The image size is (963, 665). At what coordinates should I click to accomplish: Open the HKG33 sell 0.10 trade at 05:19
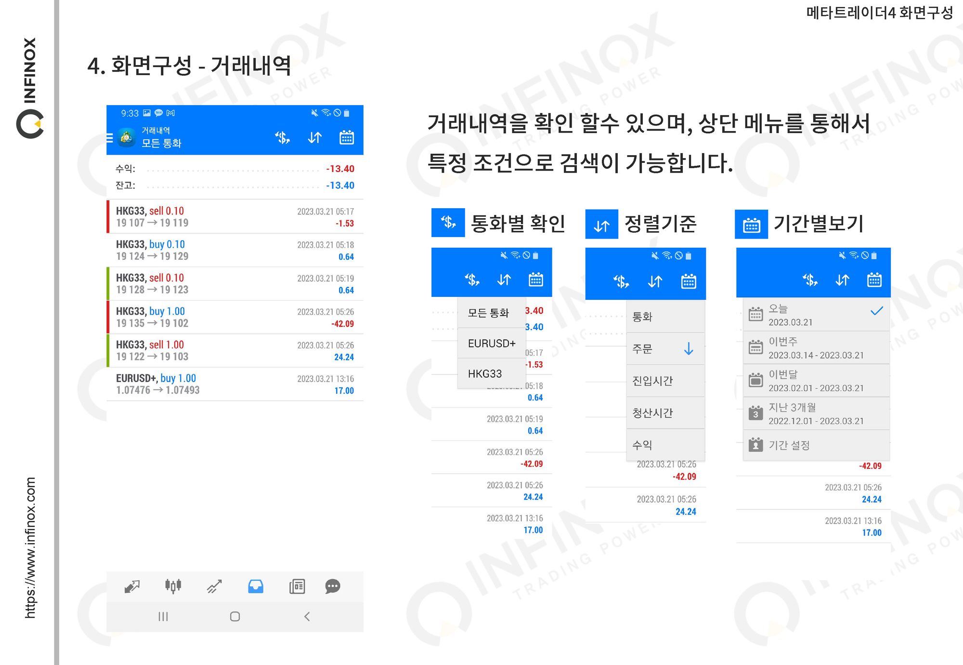(235, 284)
